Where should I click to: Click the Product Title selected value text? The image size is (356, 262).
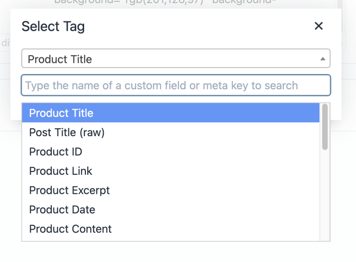click(60, 59)
